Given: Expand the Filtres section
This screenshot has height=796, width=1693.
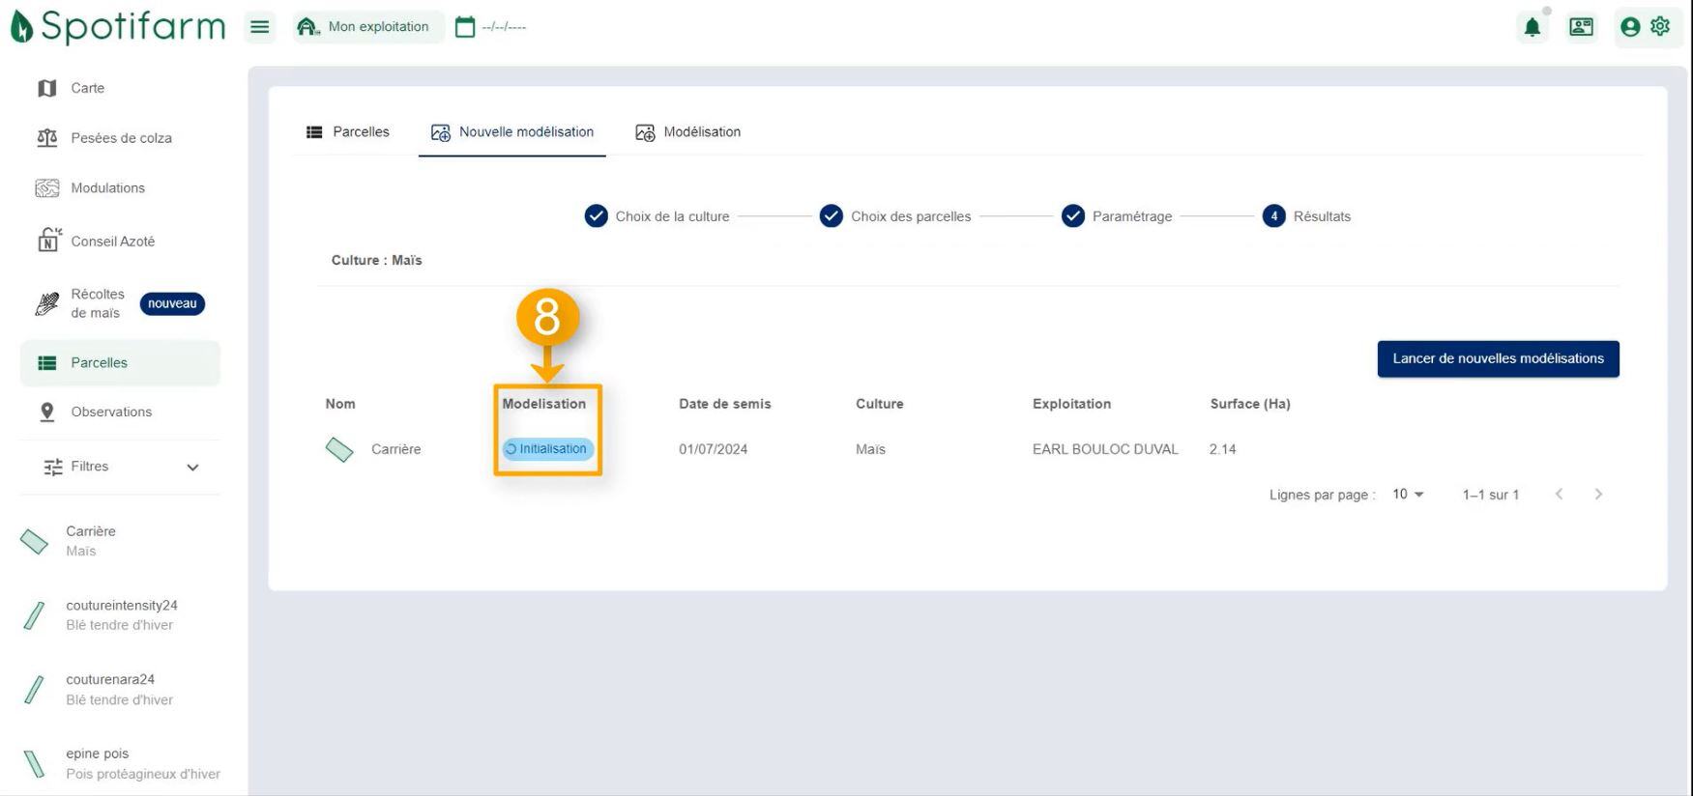Looking at the screenshot, I should [x=120, y=467].
